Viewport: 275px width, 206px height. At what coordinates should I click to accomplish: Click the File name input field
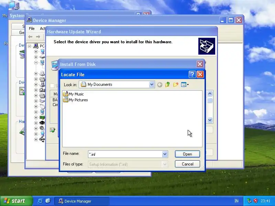tap(125, 154)
